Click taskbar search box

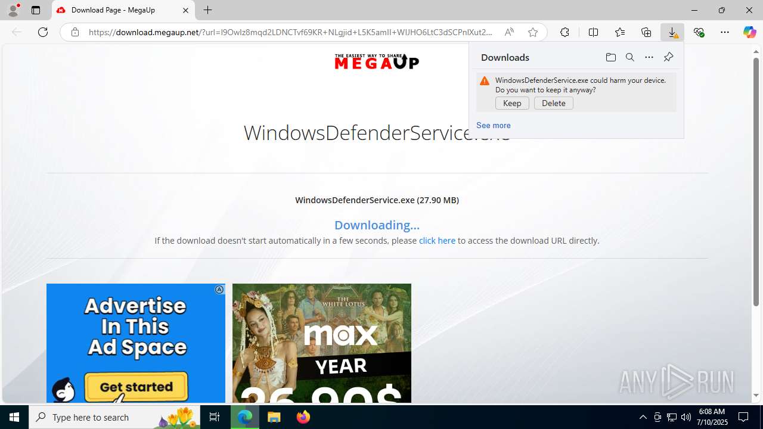[114, 417]
